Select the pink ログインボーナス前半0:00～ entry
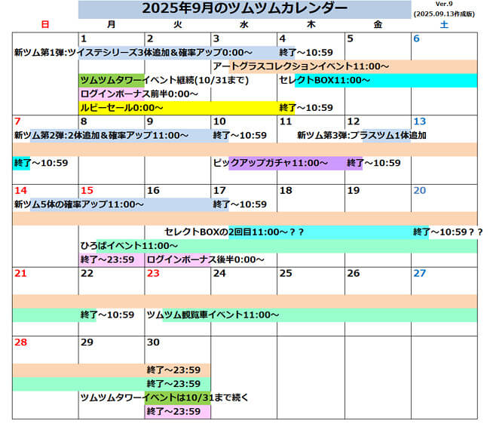Viewport: 490px width, 433px height. coord(139,94)
